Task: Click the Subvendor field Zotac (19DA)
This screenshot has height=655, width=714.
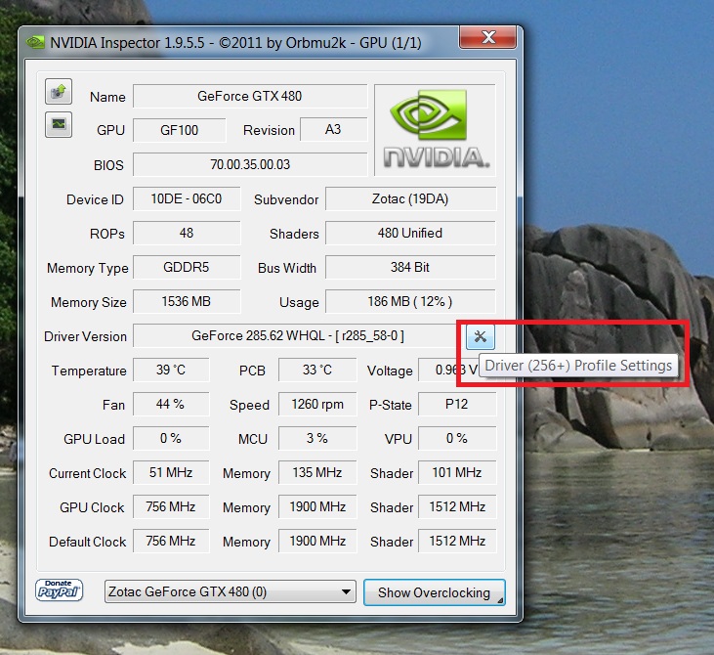Action: point(410,198)
